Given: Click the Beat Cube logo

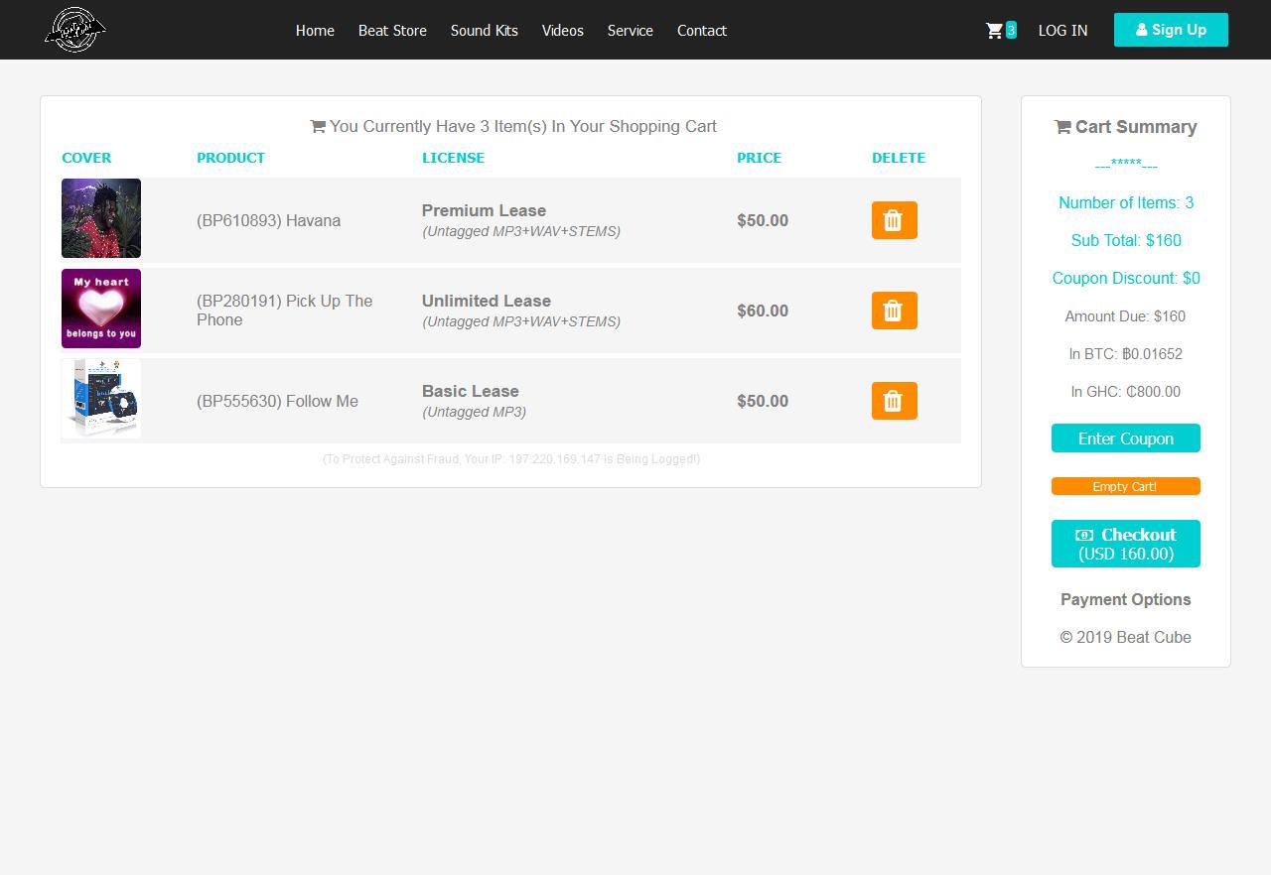Looking at the screenshot, I should [75, 30].
